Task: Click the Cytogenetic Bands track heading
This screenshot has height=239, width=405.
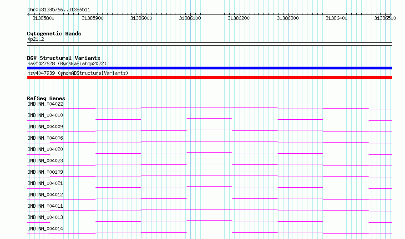Action: pos(54,34)
